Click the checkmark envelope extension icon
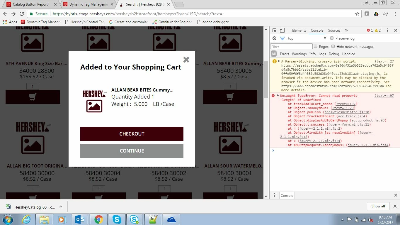The image size is (400, 225). tap(386, 14)
